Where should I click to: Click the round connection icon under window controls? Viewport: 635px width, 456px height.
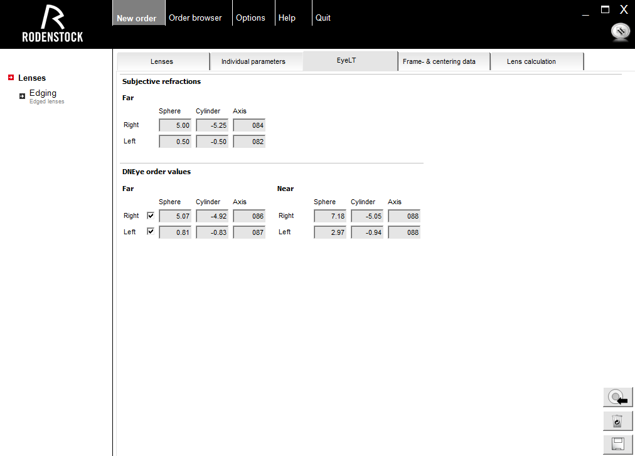coord(620,32)
